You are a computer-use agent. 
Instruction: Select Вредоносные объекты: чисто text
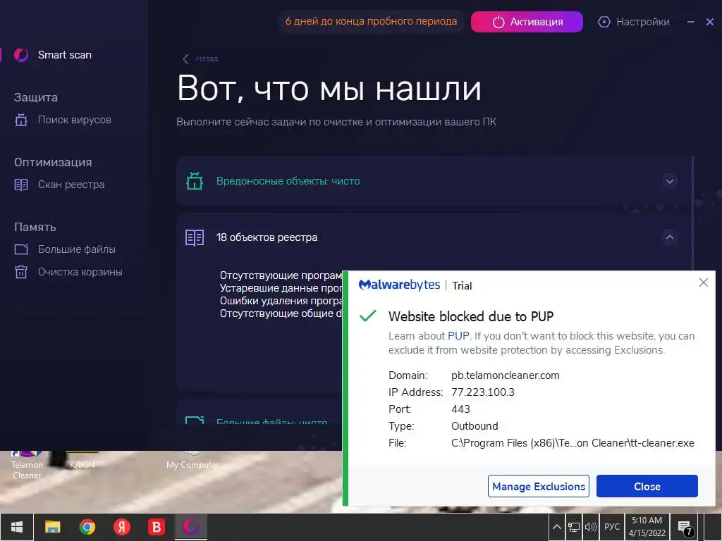click(288, 181)
